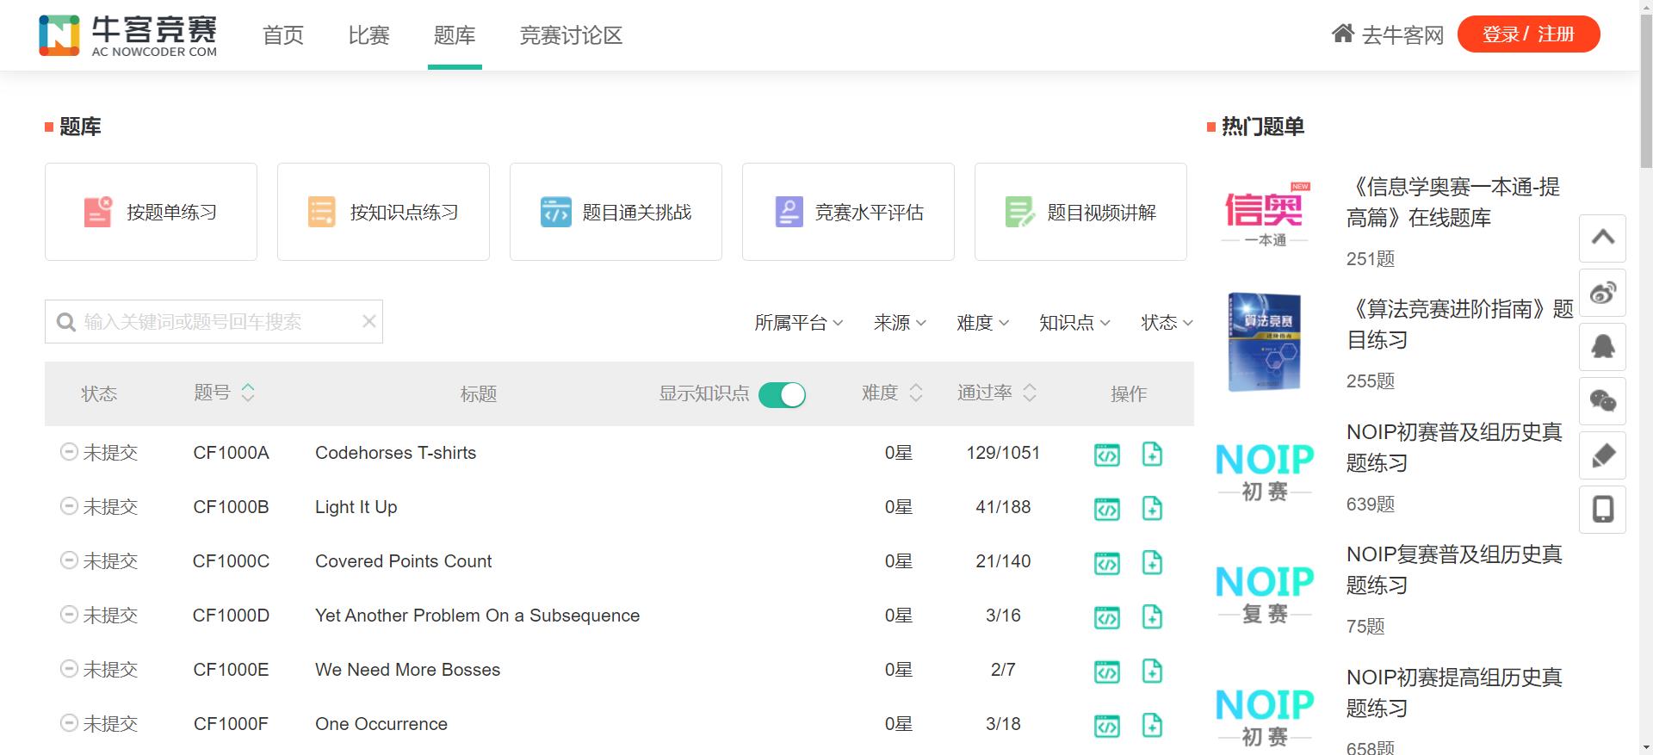The image size is (1653, 755).
Task: Click the search magnifier icon
Action: pyautogui.click(x=65, y=322)
